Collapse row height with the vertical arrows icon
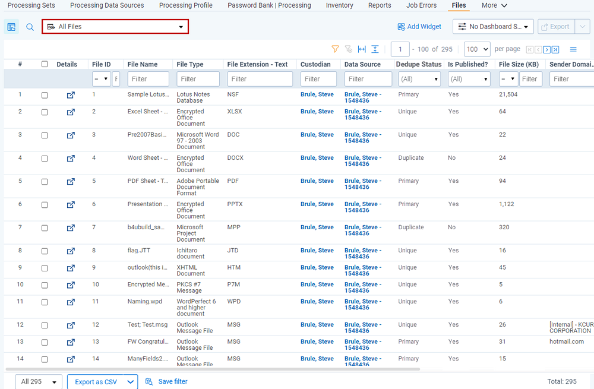This screenshot has width=594, height=389. point(375,49)
